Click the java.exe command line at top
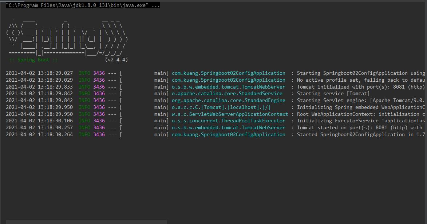427x224 pixels. coord(83,5)
